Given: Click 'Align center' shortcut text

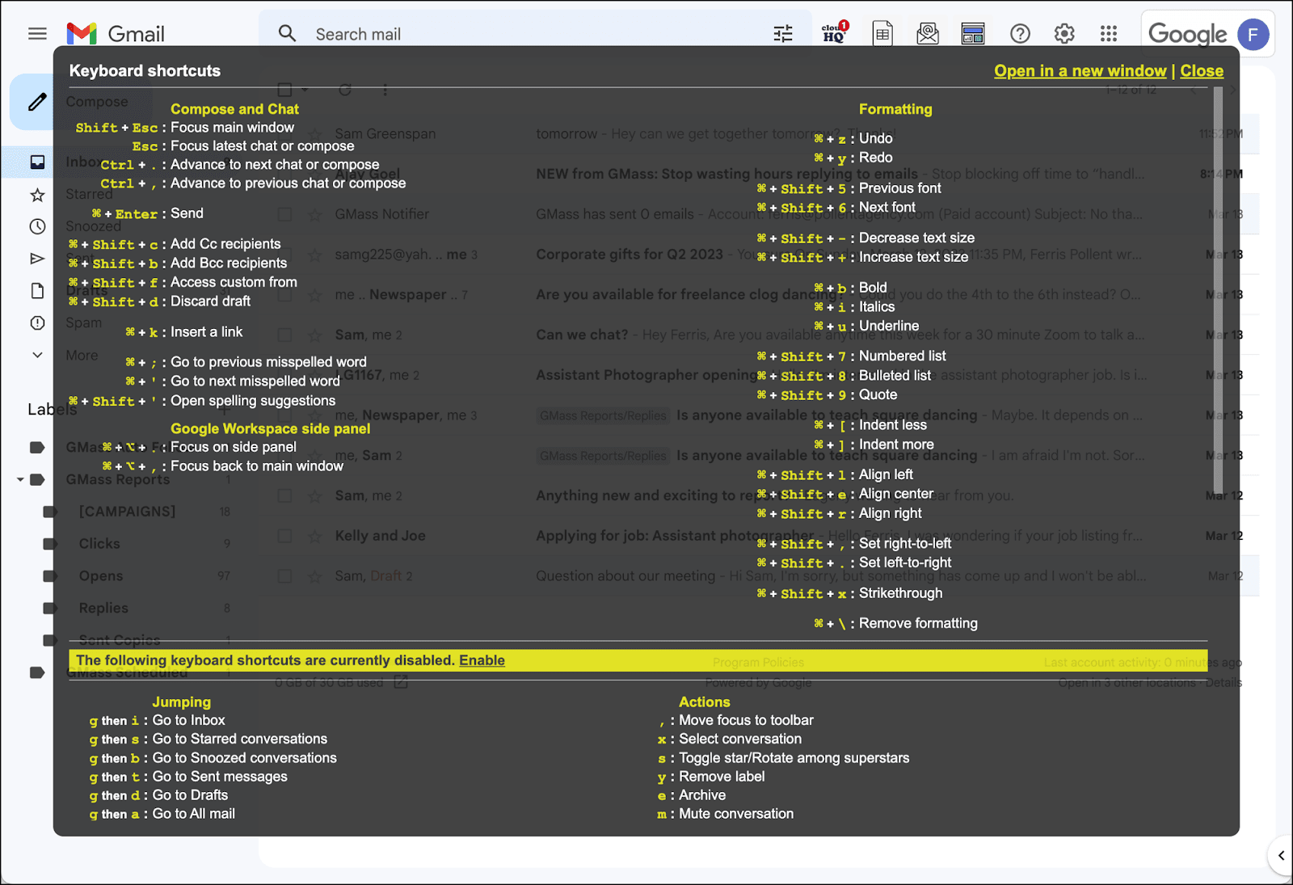Looking at the screenshot, I should (x=895, y=494).
